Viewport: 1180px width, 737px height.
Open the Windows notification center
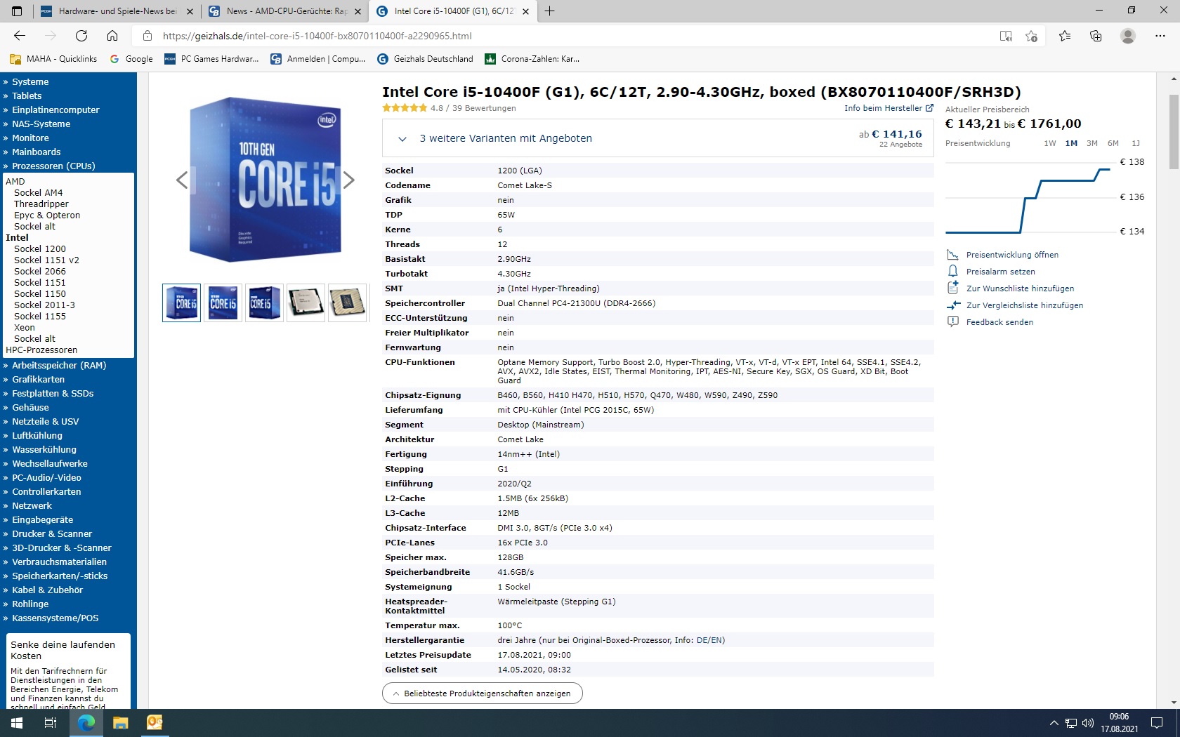pyautogui.click(x=1157, y=723)
